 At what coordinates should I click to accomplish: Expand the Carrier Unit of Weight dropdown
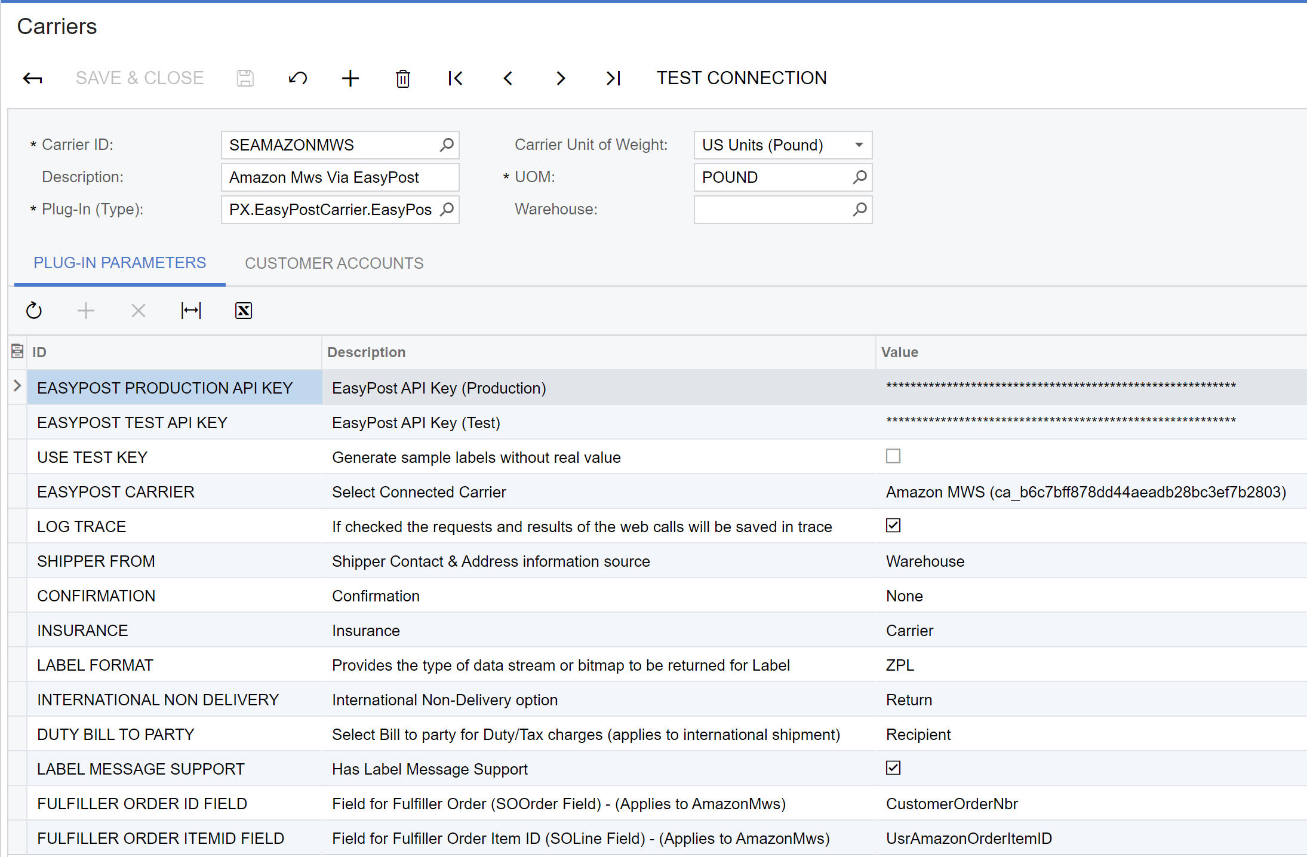pyautogui.click(x=859, y=145)
